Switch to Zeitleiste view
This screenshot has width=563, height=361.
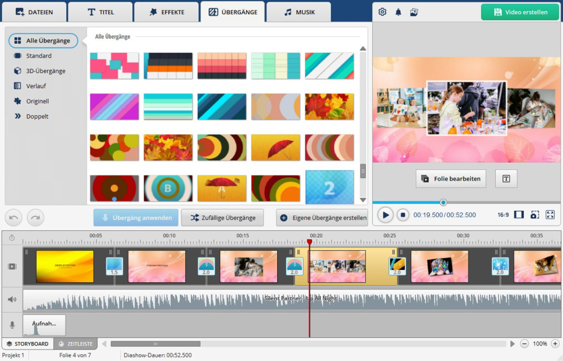click(x=76, y=344)
